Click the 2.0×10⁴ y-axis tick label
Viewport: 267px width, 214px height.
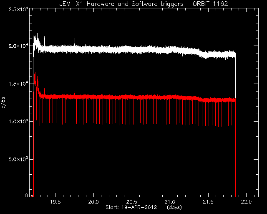point(18,46)
